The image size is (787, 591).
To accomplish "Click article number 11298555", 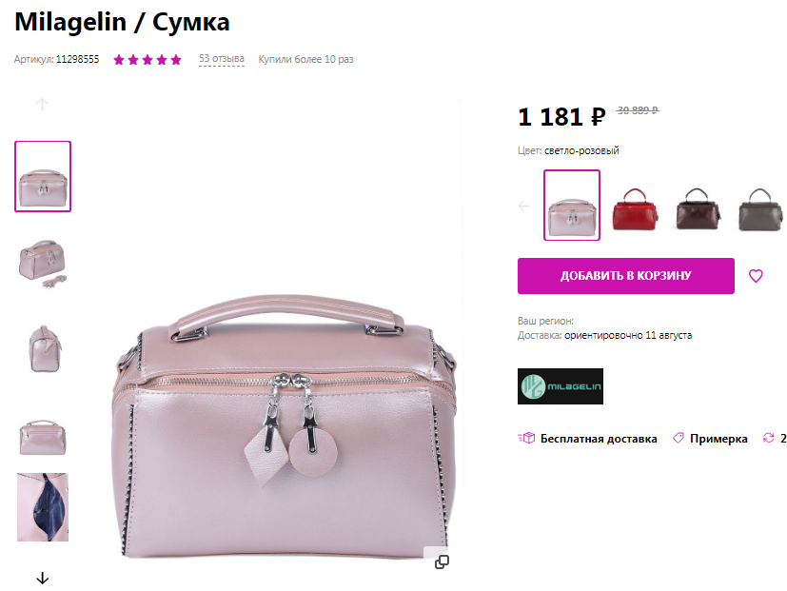I will tap(77, 59).
